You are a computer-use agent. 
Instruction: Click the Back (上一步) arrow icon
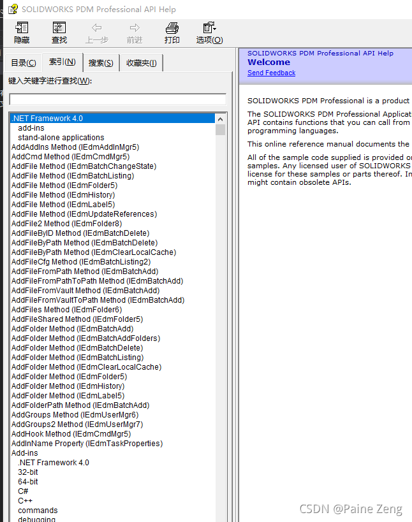(96, 27)
